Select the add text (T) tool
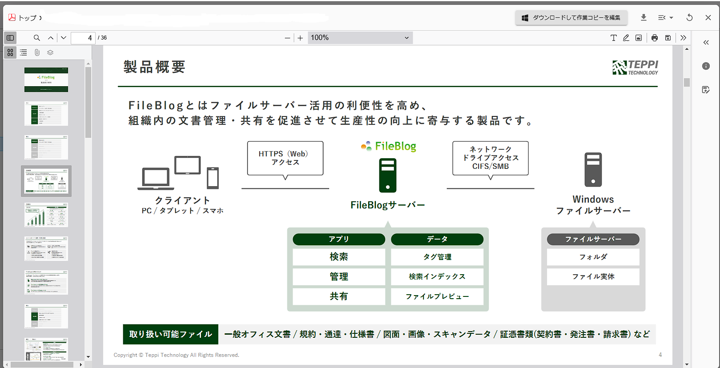Image resolution: width=720 pixels, height=368 pixels. 613,38
